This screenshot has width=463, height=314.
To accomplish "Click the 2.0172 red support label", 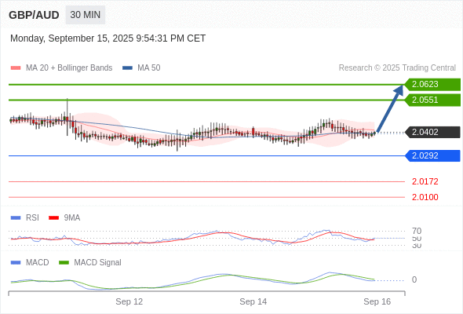I will click(425, 181).
